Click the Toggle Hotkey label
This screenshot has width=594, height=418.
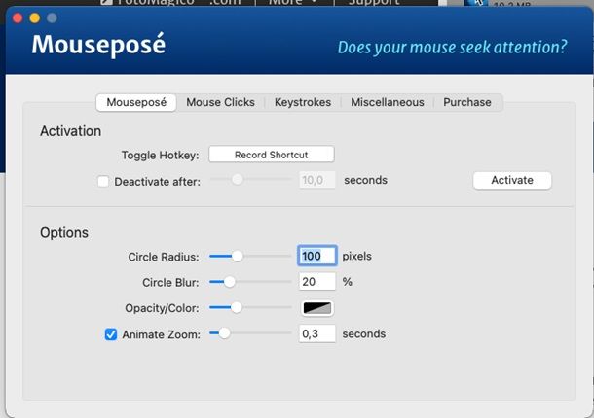click(160, 156)
